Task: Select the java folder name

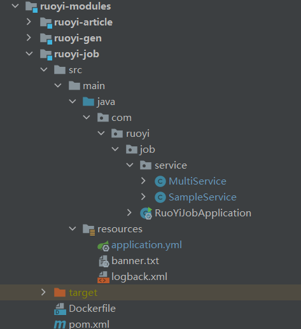Action: 106,102
